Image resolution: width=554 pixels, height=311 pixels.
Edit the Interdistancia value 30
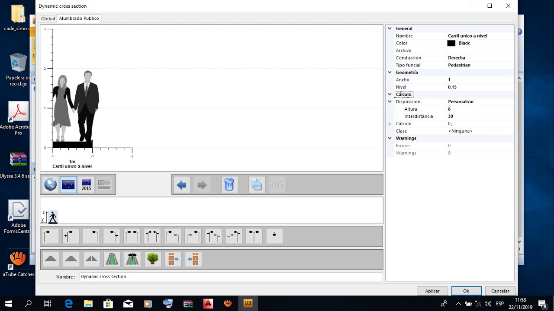point(480,117)
